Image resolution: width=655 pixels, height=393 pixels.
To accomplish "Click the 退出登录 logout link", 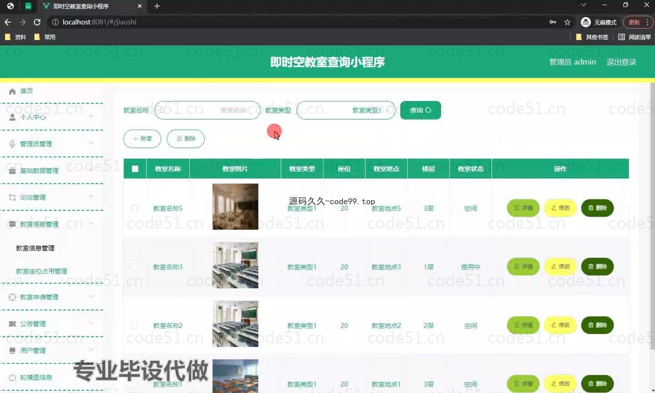I will pos(621,62).
